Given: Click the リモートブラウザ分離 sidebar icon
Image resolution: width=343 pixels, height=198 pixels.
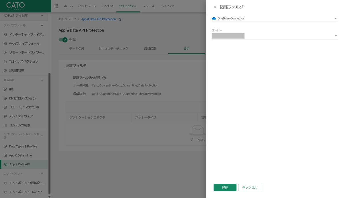Looking at the screenshot, I should [5, 107].
